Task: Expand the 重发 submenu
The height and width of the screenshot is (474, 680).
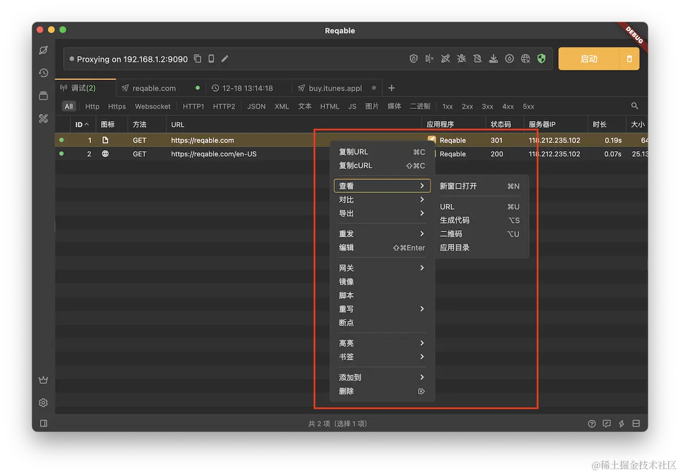Action: [x=382, y=234]
